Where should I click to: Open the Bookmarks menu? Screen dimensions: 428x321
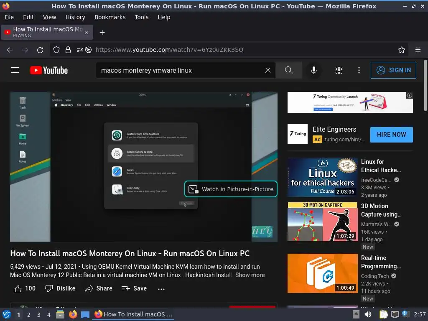point(110,17)
